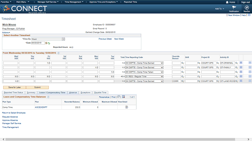This screenshot has height=141, width=252.
Task: Switch to the Summary tab
Action: pyautogui.click(x=31, y=92)
